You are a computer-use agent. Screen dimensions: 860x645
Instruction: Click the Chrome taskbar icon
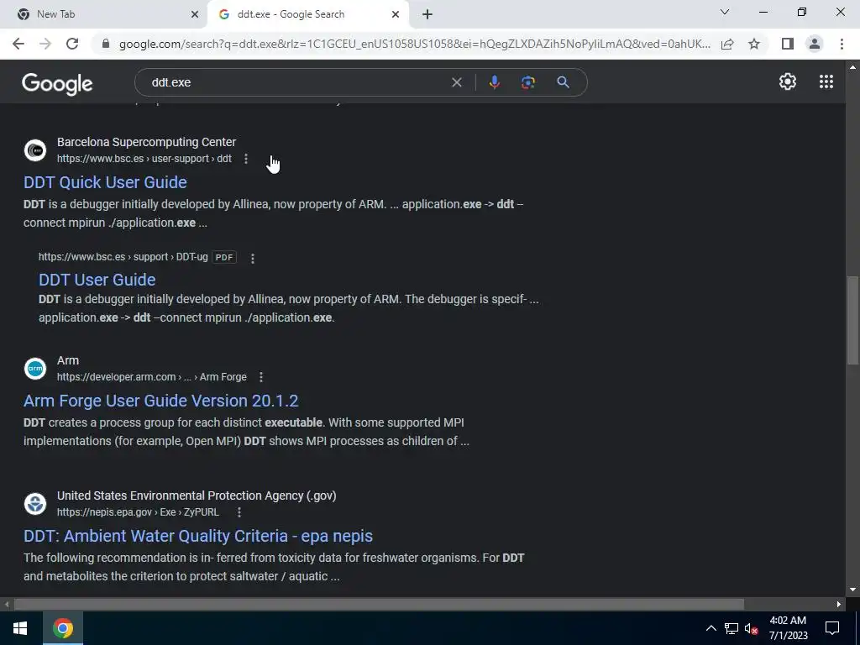[x=62, y=628]
